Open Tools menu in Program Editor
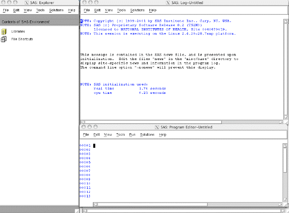This screenshot has width=289, height=213. pyautogui.click(x=120, y=134)
